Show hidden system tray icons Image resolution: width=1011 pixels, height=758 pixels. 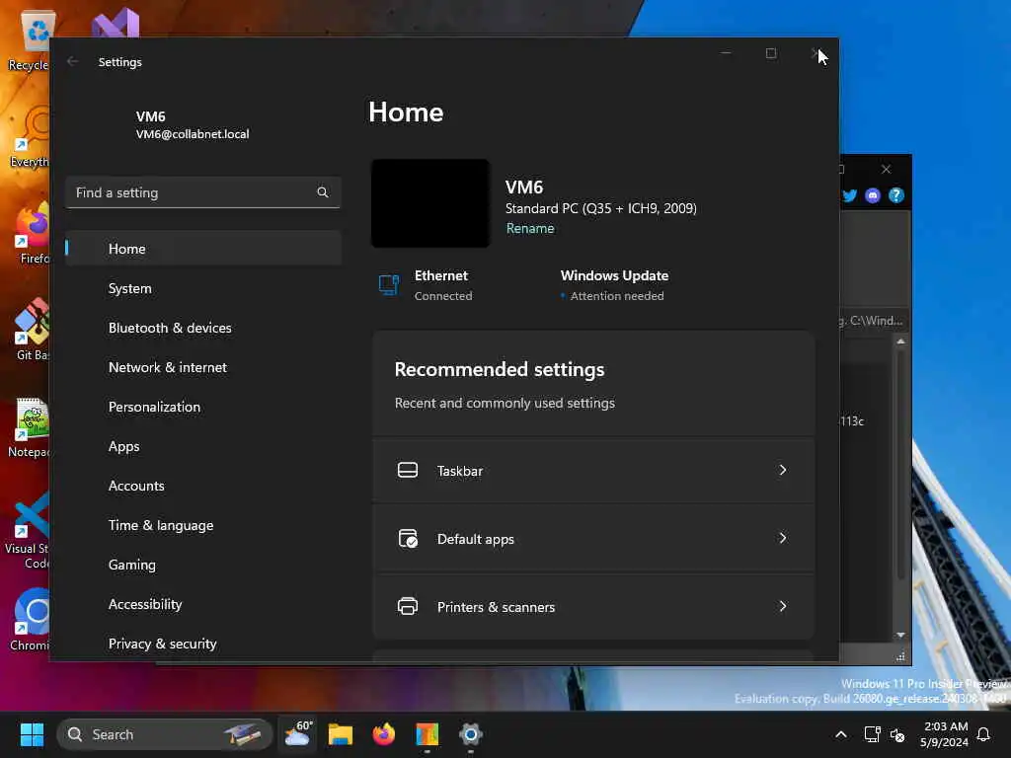(x=841, y=734)
